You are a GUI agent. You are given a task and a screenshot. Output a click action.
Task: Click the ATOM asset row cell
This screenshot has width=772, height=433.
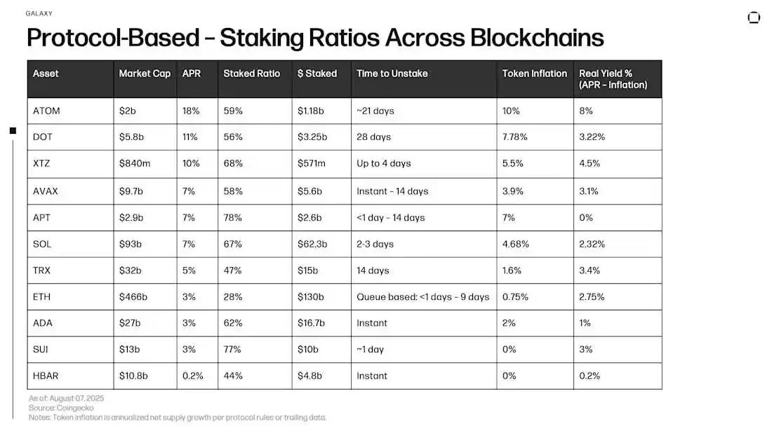pyautogui.click(x=46, y=111)
